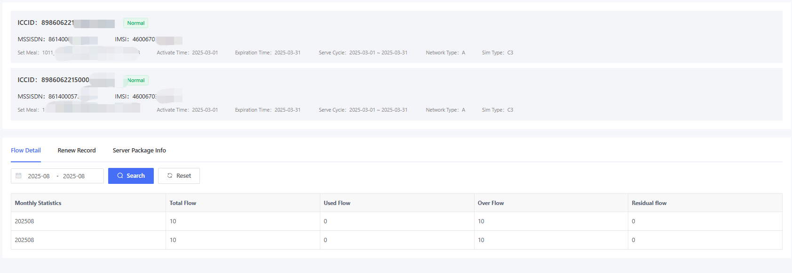792x273 pixels.
Task: Click the Residual flow column header
Action: tap(649, 203)
